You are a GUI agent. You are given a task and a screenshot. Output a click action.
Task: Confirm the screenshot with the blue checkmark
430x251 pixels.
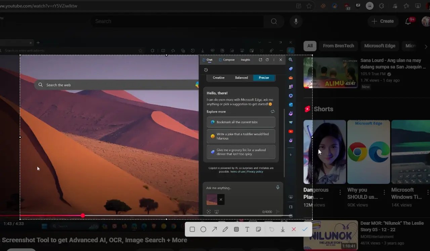pos(305,229)
